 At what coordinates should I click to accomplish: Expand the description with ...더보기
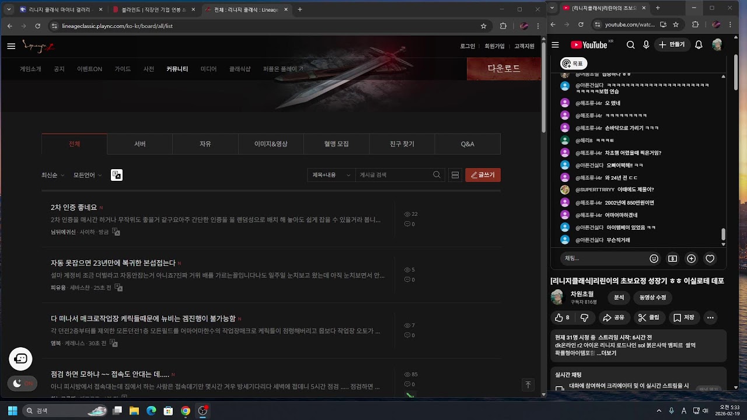[606, 353]
